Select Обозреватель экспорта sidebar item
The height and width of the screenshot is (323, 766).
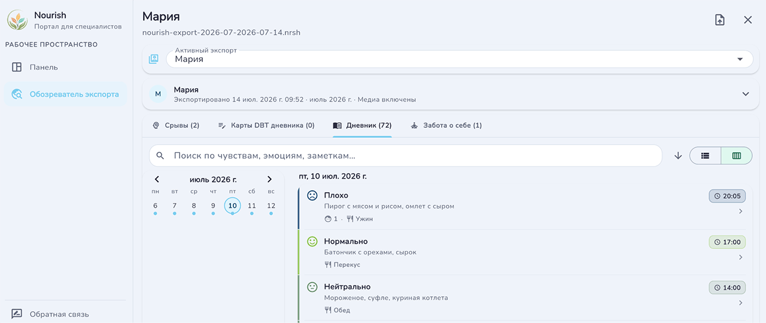click(65, 94)
